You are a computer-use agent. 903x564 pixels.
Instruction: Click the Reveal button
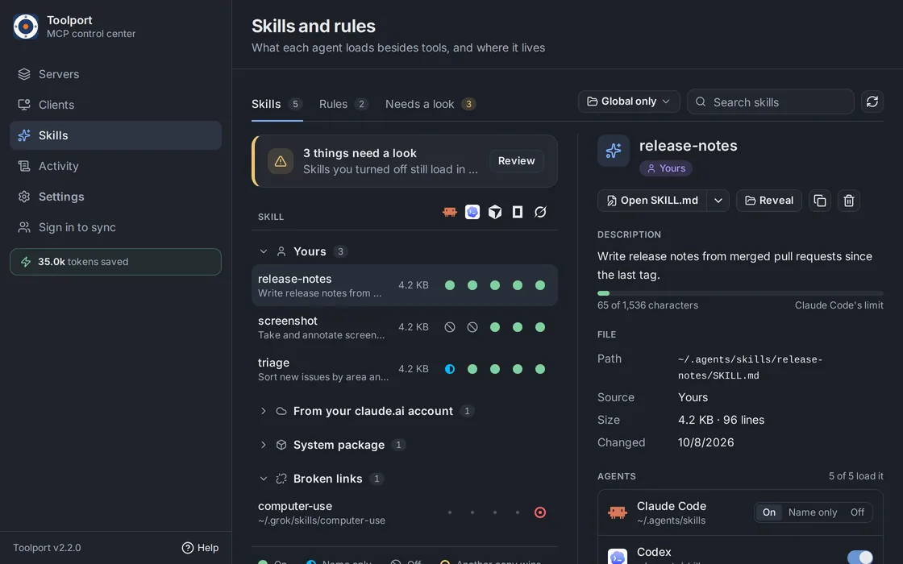(x=769, y=201)
